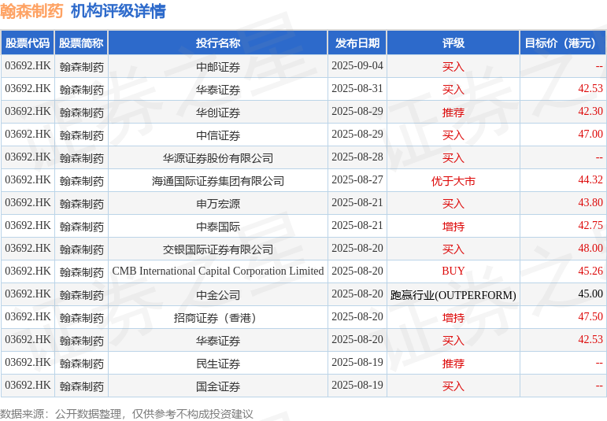Click 翰森制药 in the 中金公司 row
607x421 pixels.
[x=82, y=295]
